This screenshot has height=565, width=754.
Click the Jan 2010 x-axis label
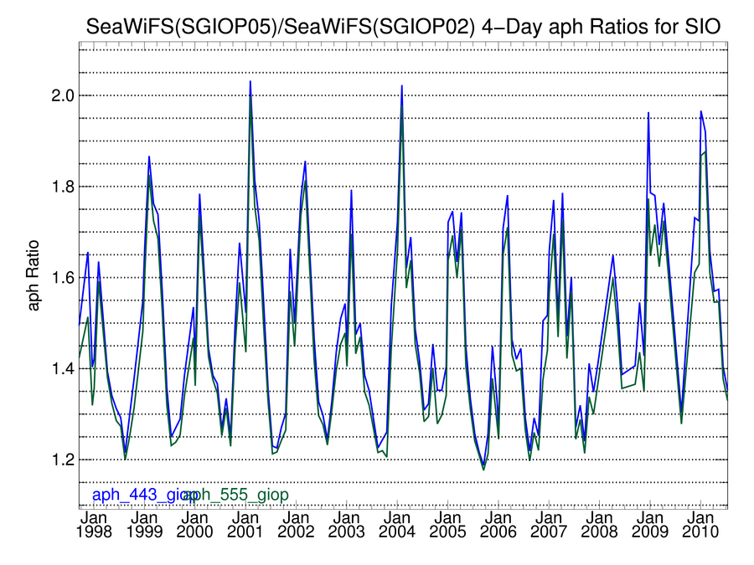click(701, 525)
